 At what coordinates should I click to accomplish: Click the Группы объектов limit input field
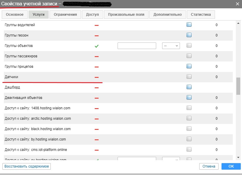tap(137, 46)
